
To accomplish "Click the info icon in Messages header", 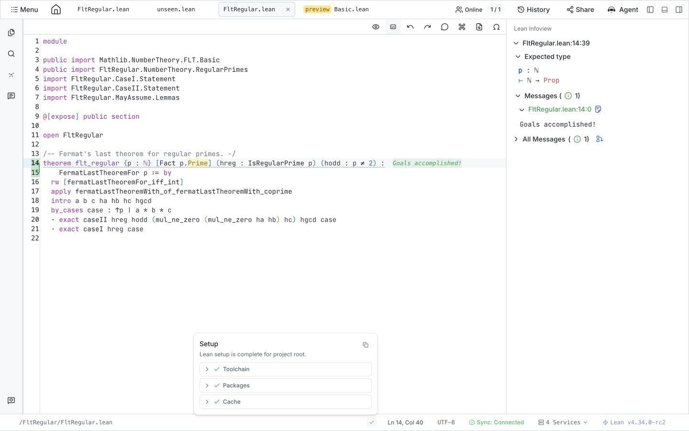I will 568,96.
